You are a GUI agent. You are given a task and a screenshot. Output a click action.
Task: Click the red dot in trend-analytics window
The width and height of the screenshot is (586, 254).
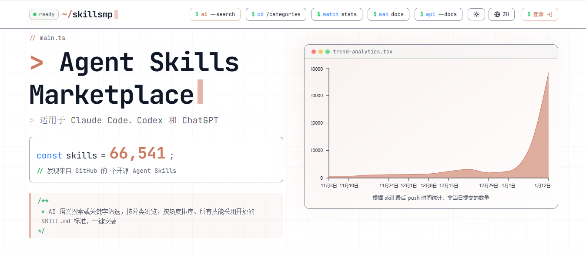click(x=314, y=52)
